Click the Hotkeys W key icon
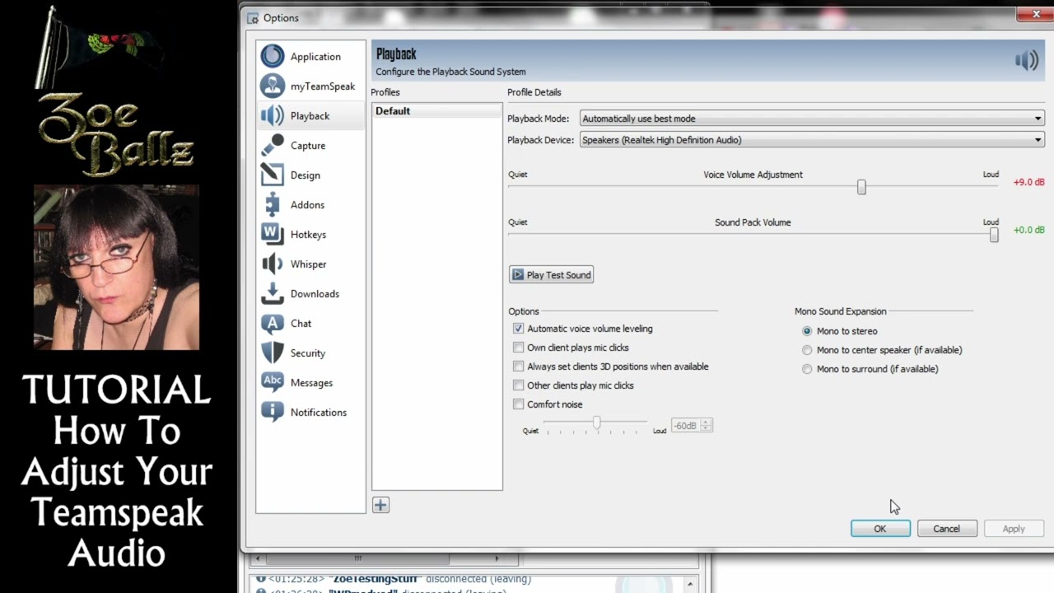 273,234
